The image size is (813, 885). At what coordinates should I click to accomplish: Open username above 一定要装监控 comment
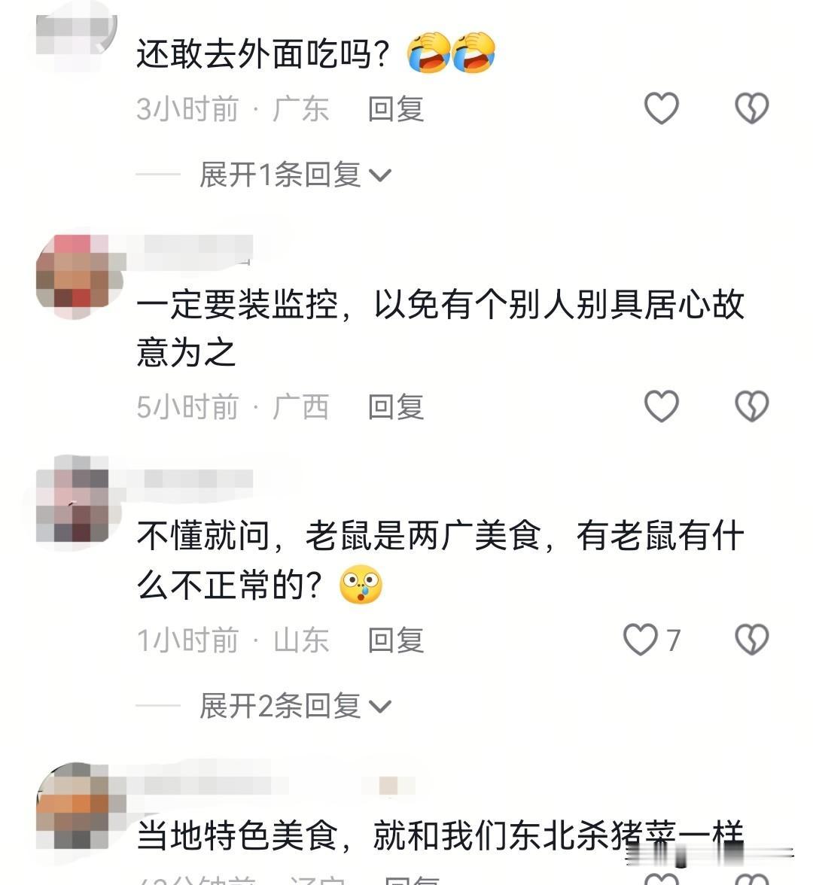tap(197, 247)
